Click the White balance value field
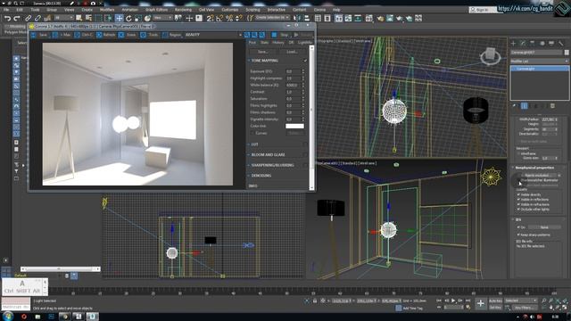 [294, 86]
